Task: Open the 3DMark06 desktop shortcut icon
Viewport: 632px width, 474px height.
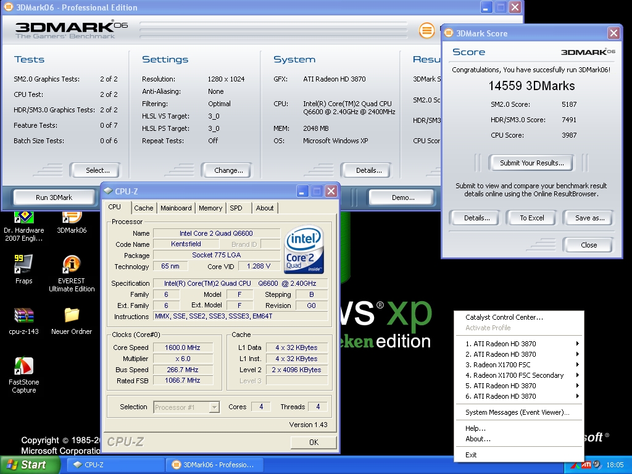Action: 72,217
